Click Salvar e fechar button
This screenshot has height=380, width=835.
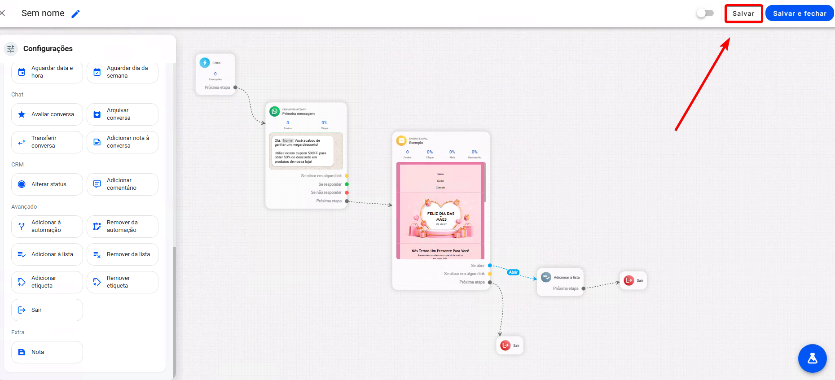[800, 13]
